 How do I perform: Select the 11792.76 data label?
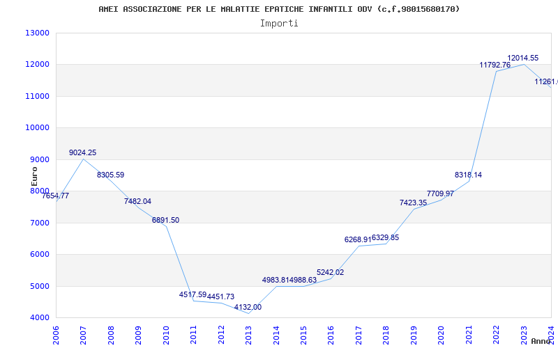[495, 65]
